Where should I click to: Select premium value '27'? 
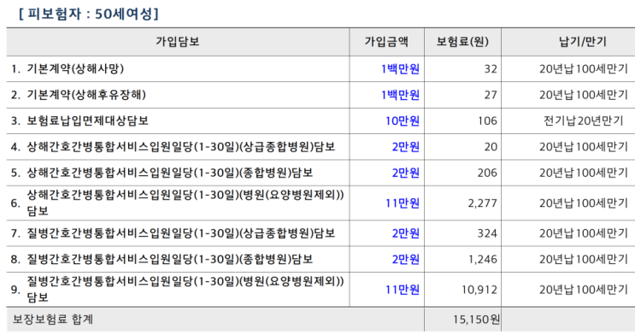[491, 95]
